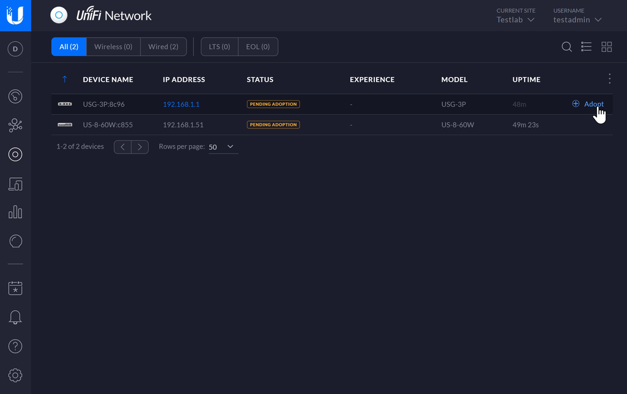Open the Rows per page dropdown
627x394 pixels.
(223, 147)
